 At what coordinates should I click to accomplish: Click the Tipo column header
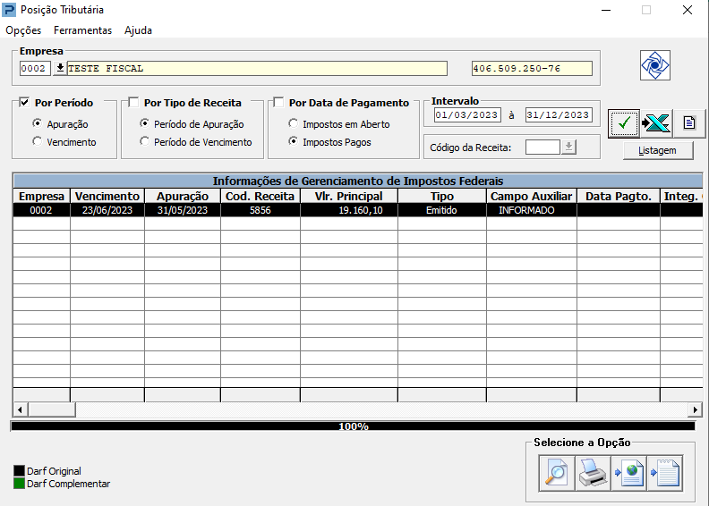(x=442, y=197)
